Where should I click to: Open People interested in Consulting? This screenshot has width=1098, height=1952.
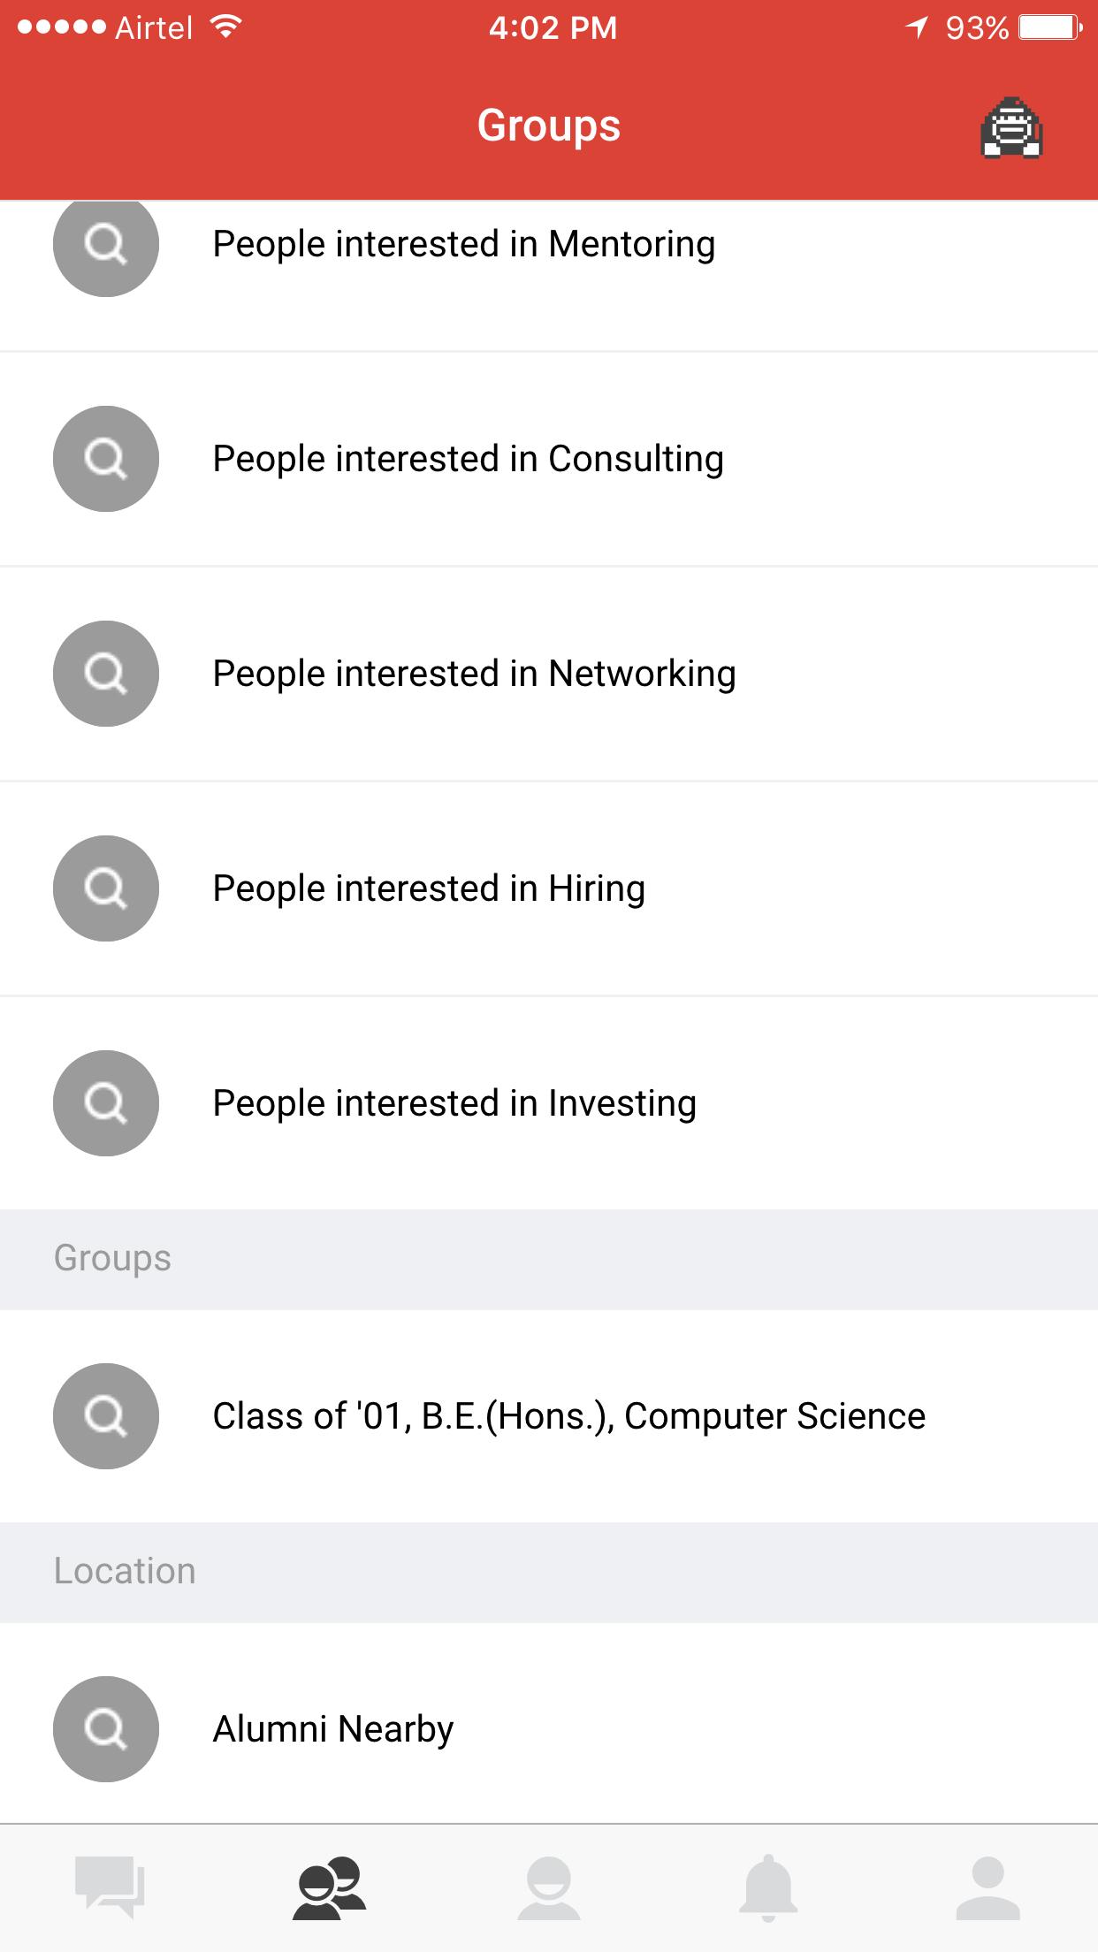tap(549, 459)
